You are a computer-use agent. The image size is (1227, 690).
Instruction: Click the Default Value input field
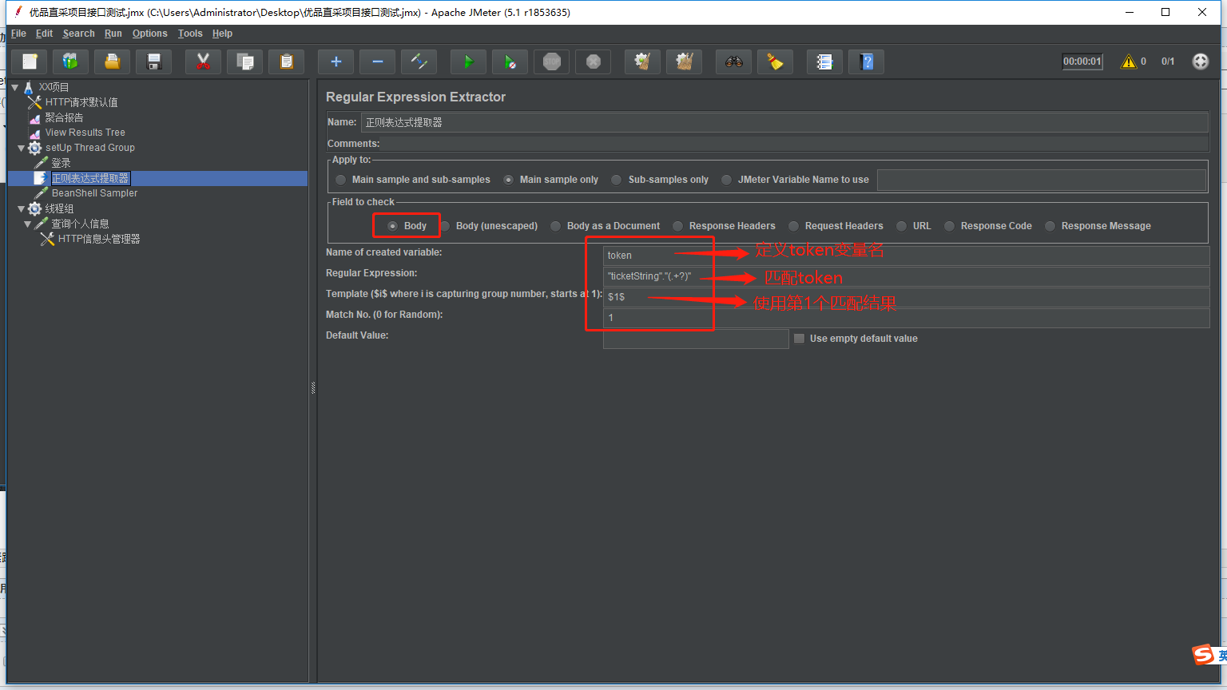pyautogui.click(x=696, y=339)
